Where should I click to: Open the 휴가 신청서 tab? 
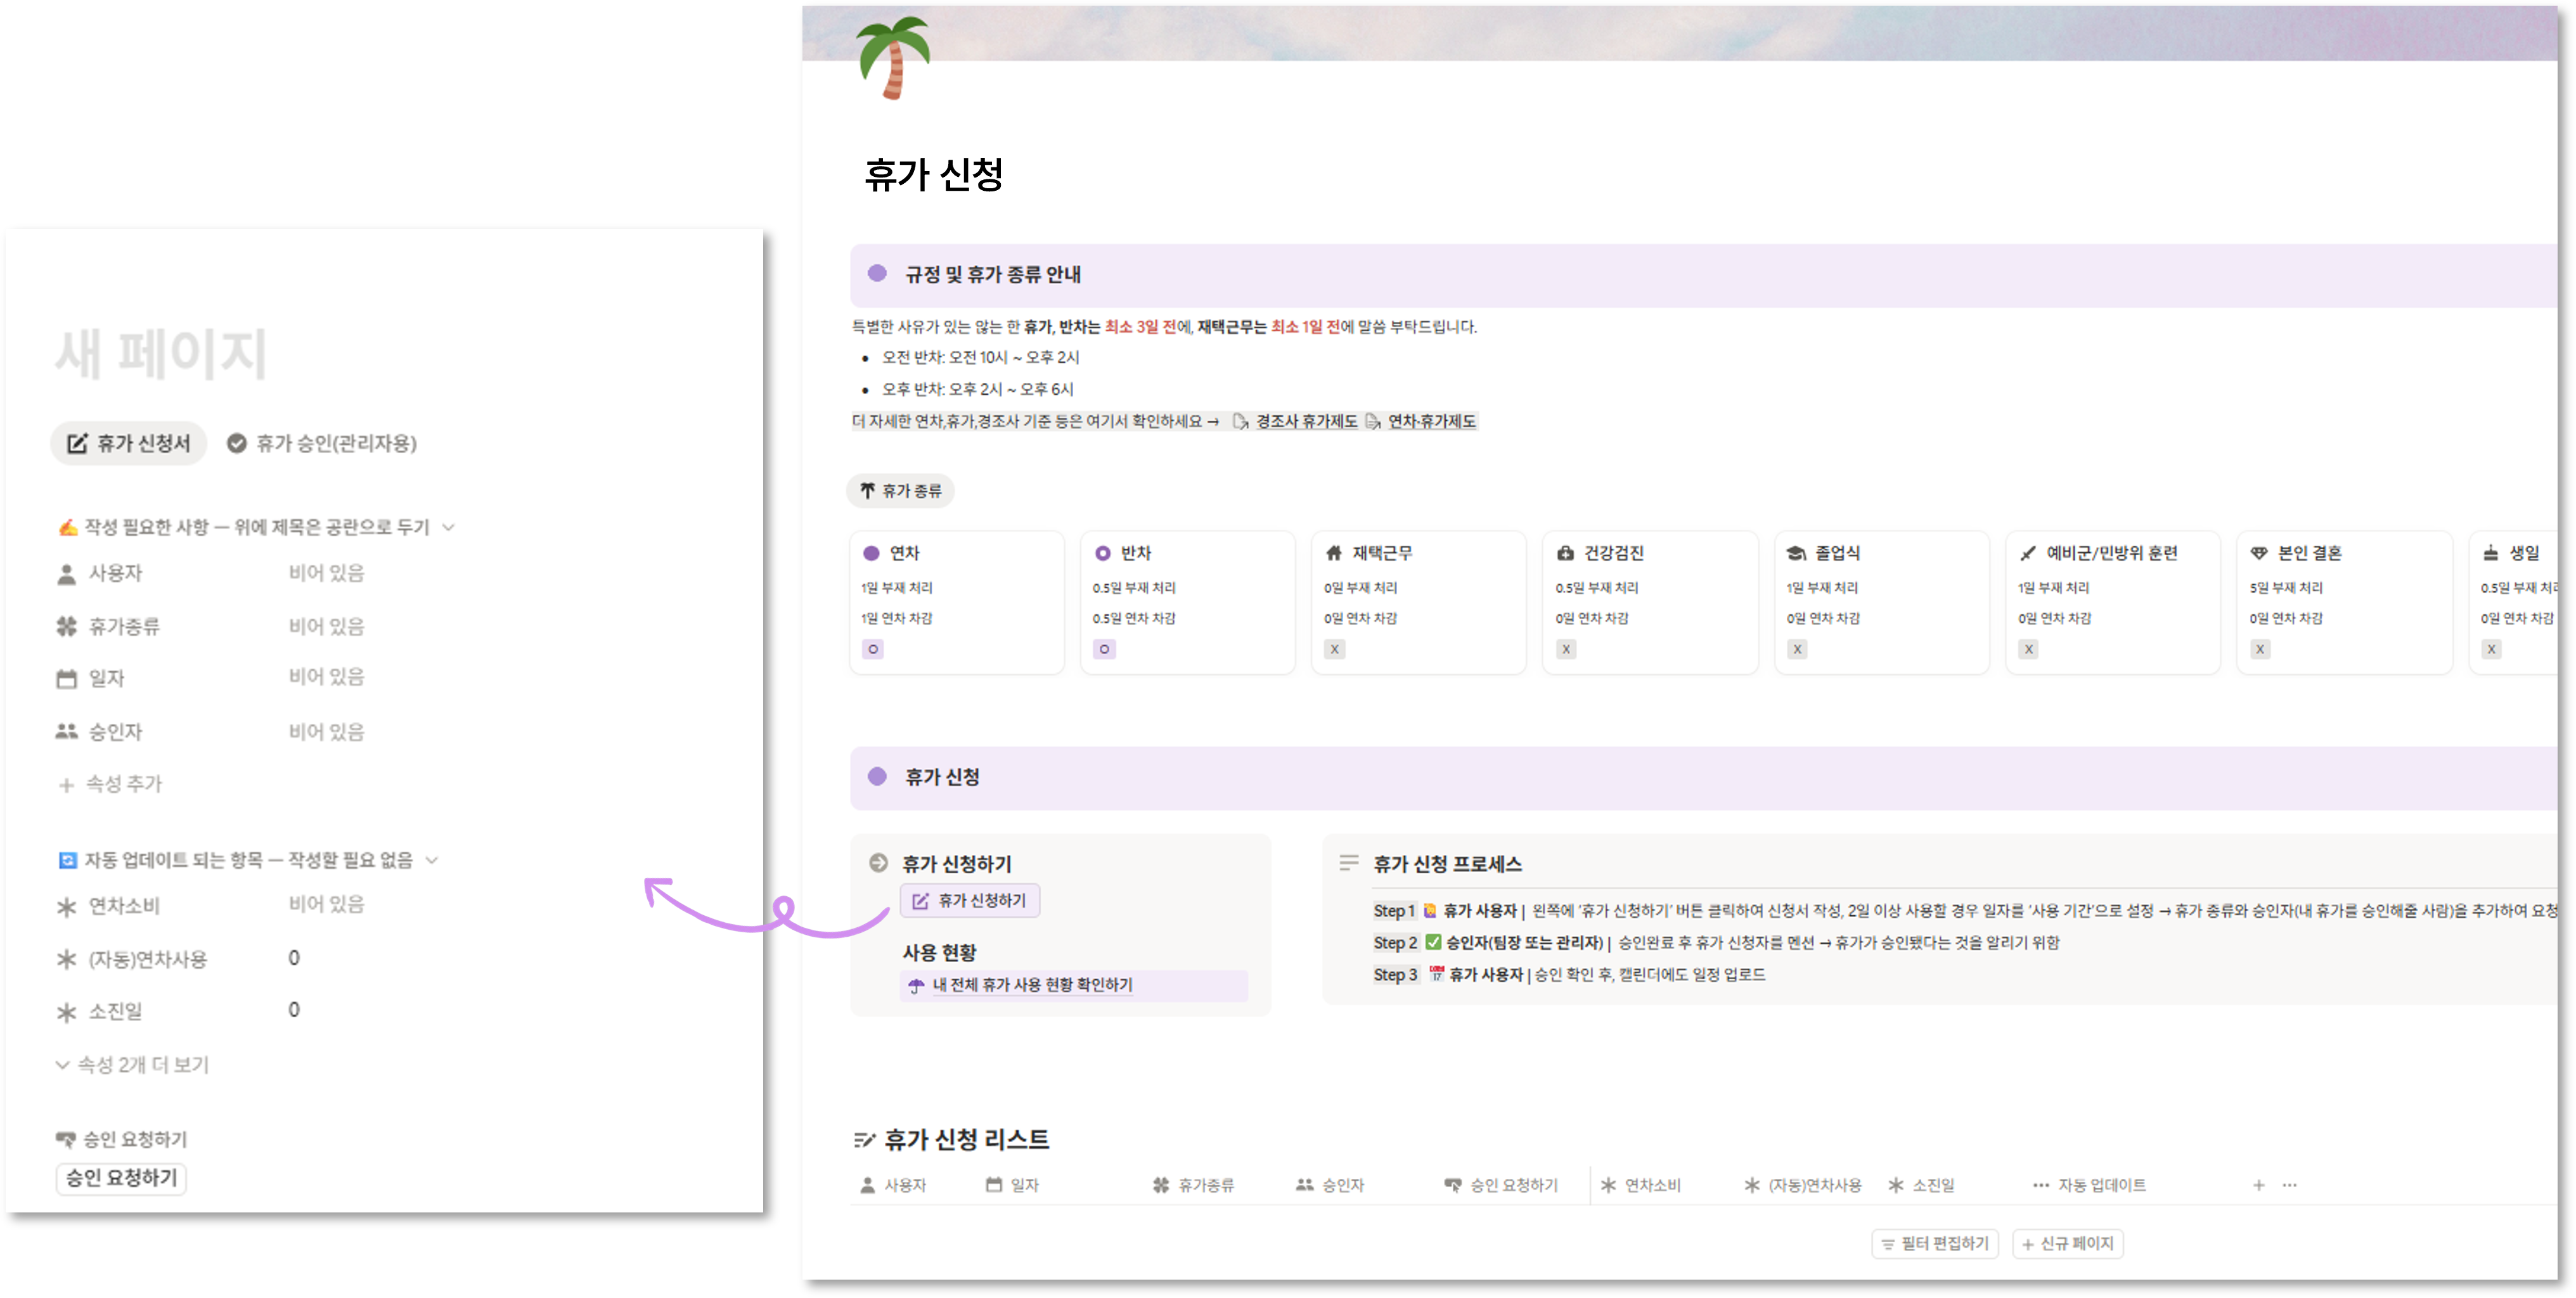129,443
